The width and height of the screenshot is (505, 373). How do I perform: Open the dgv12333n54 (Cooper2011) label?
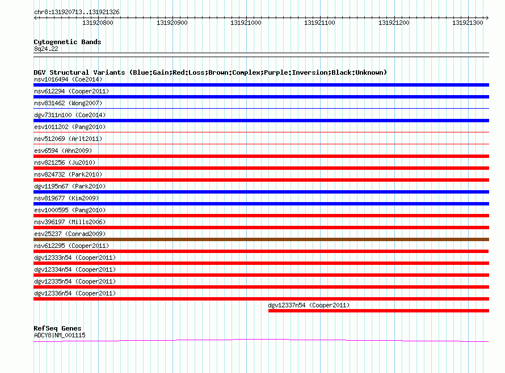(75, 258)
